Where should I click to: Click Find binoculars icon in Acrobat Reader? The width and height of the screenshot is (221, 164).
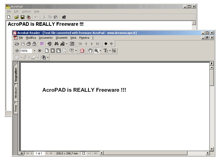click(56, 44)
